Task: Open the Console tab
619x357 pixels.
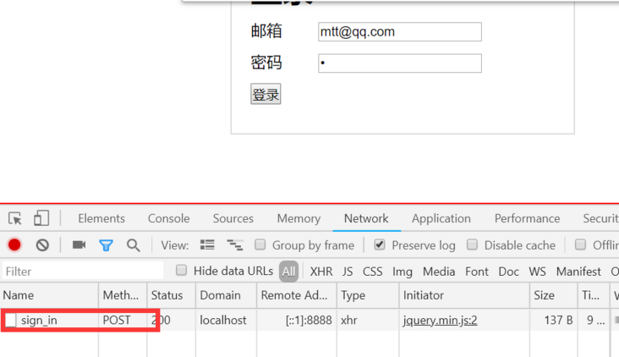Action: (x=168, y=218)
